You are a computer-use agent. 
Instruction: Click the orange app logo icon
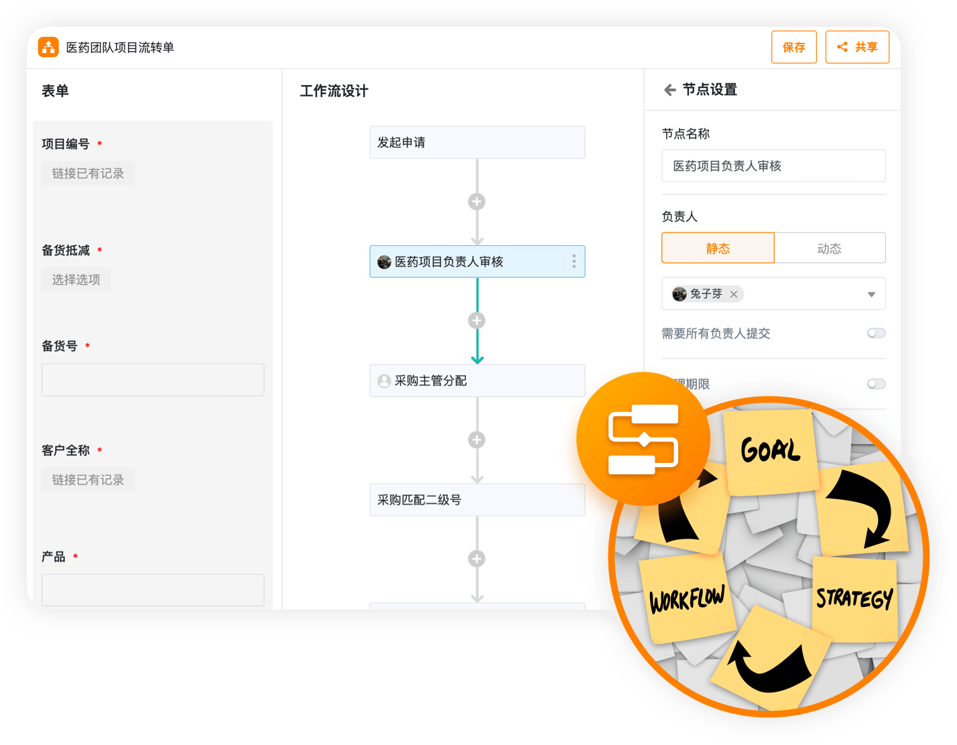click(x=48, y=47)
